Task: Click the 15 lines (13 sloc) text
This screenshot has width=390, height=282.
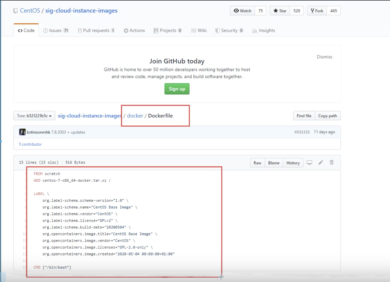Action: [39, 162]
